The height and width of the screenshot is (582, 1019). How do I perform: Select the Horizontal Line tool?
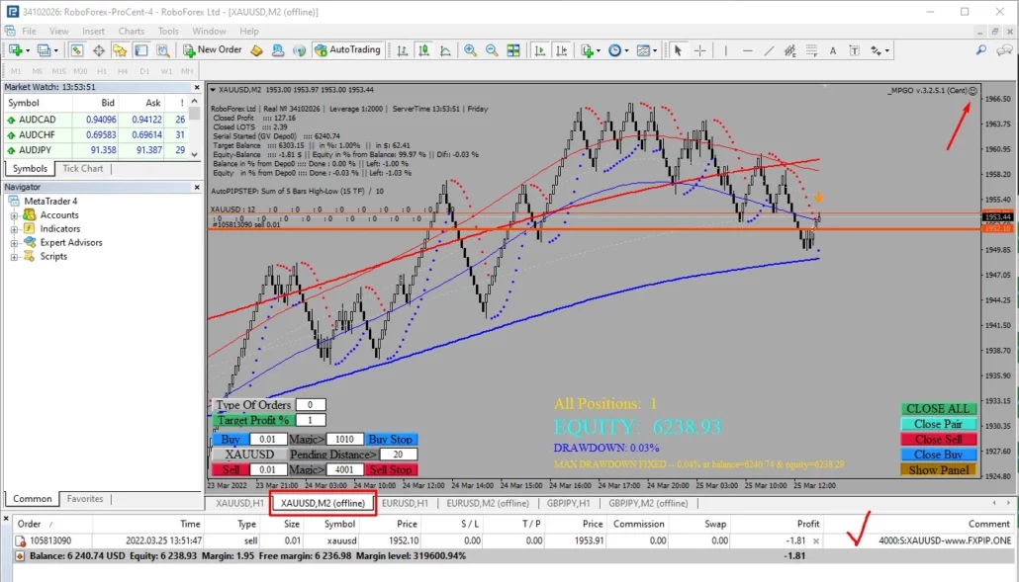[747, 50]
